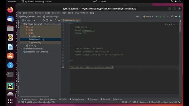Toggle Project side tool window stripe
The width and height of the screenshot is (189, 106).
pos(19,24)
